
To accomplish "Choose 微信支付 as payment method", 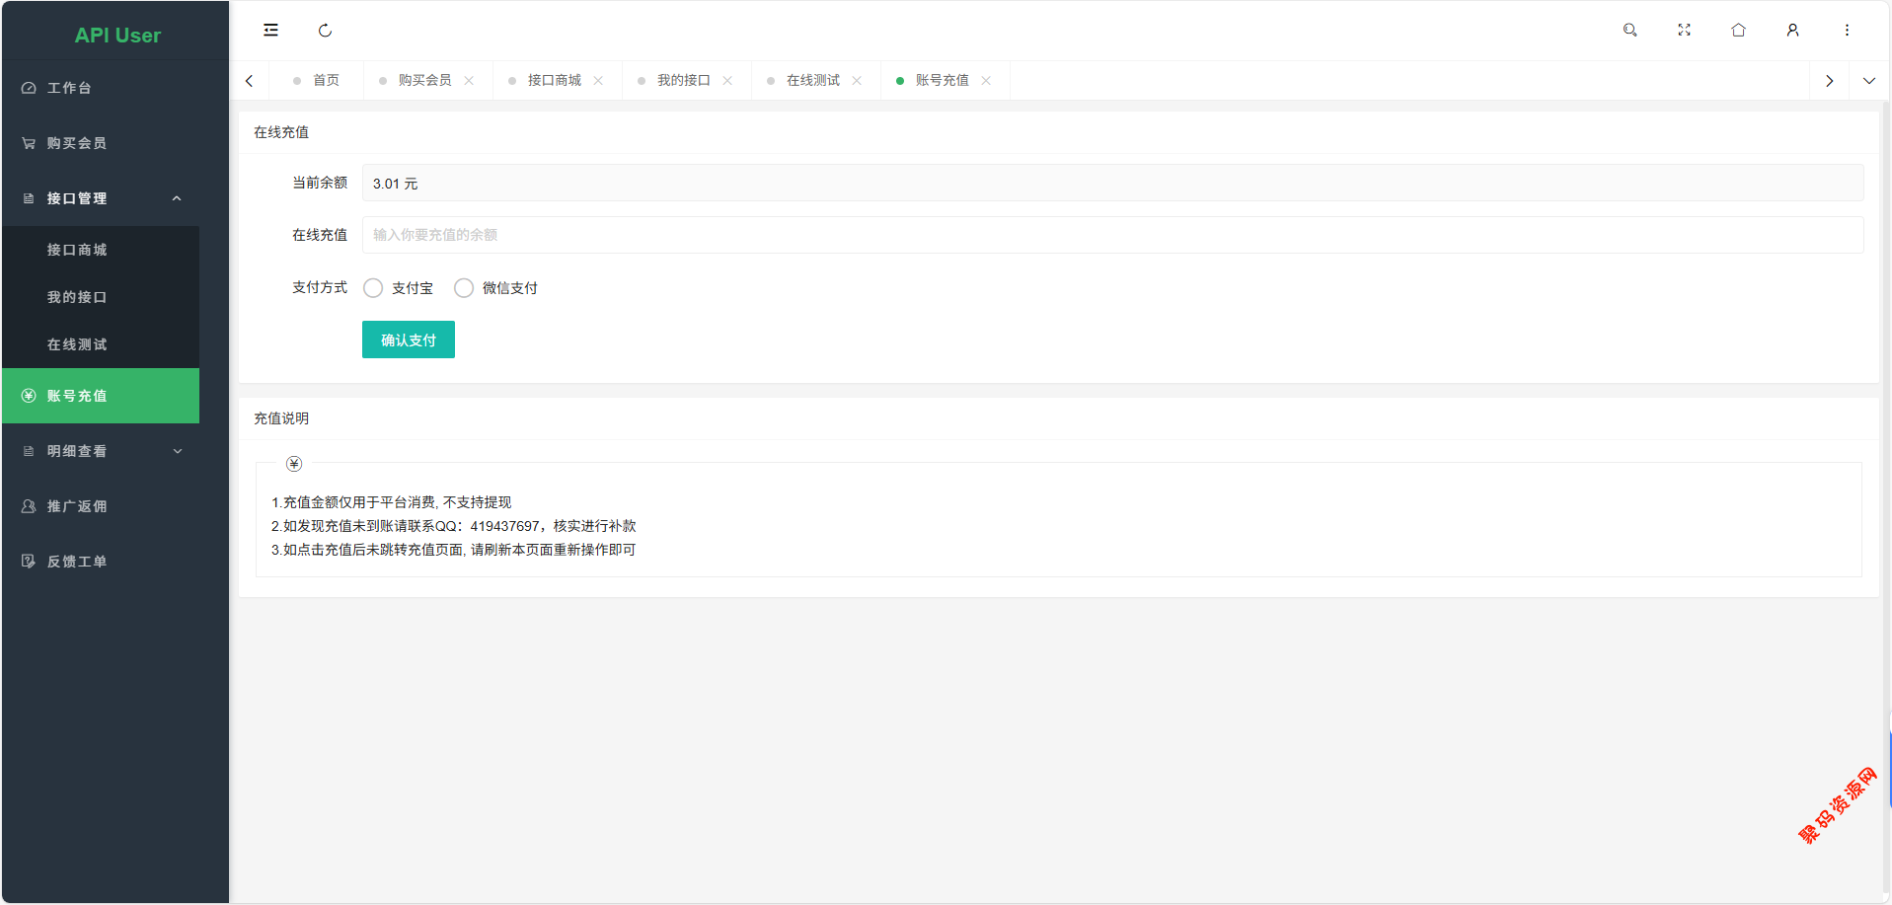I will [x=464, y=288].
